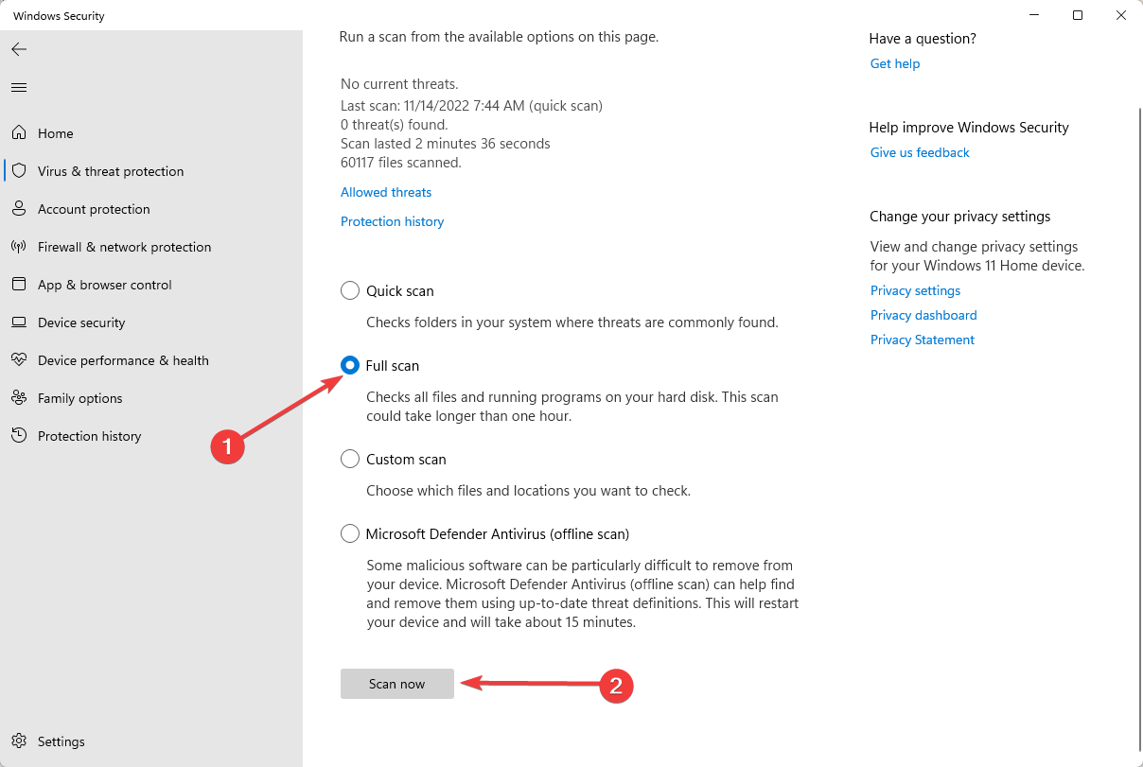Viewport: 1143px width, 767px height.
Task: Select the Full scan radio button
Action: pos(350,365)
